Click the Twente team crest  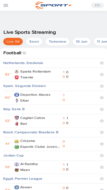point(17,77)
